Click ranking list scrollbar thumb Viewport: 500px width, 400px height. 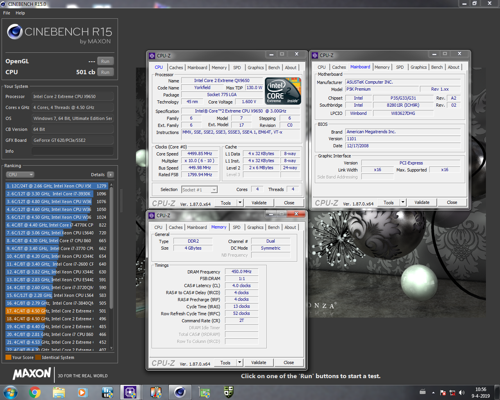point(111,248)
